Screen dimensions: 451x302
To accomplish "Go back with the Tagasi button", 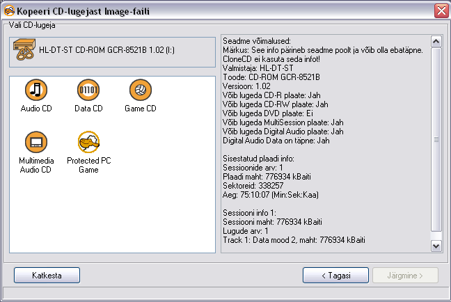I will pyautogui.click(x=335, y=276).
